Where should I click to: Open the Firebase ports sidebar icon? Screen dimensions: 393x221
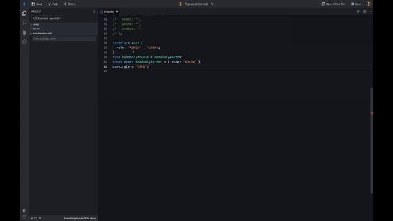25,33
